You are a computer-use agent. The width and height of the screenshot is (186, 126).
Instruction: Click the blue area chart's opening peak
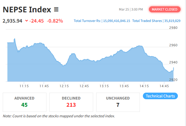(14, 39)
